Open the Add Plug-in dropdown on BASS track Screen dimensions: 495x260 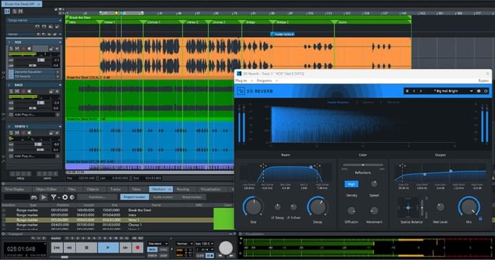[x=58, y=114]
